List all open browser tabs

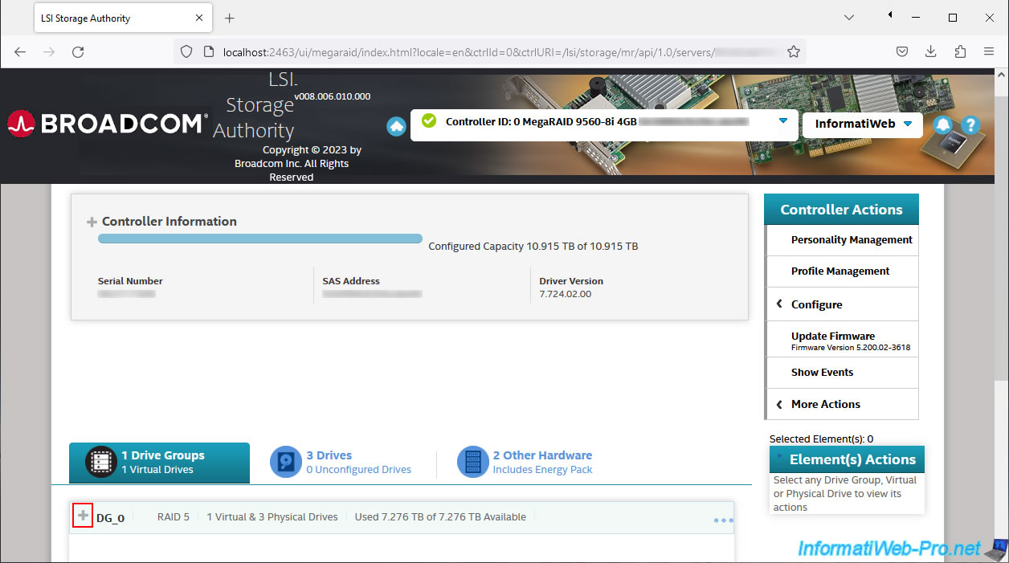[x=850, y=17]
